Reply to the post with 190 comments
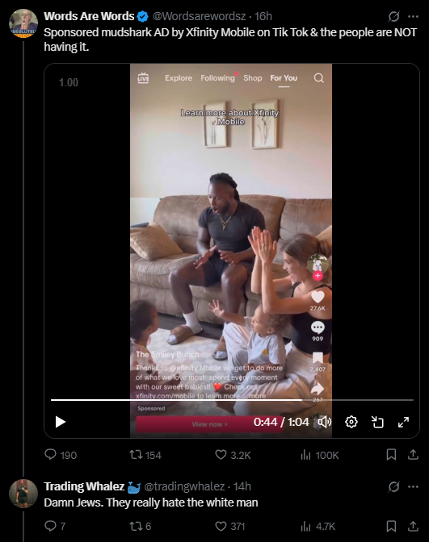This screenshot has height=542, width=429. click(61, 455)
